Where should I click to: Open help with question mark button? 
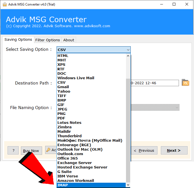(x=13, y=150)
